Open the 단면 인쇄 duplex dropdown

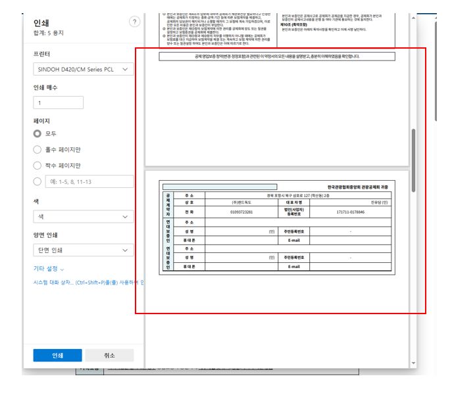click(83, 250)
